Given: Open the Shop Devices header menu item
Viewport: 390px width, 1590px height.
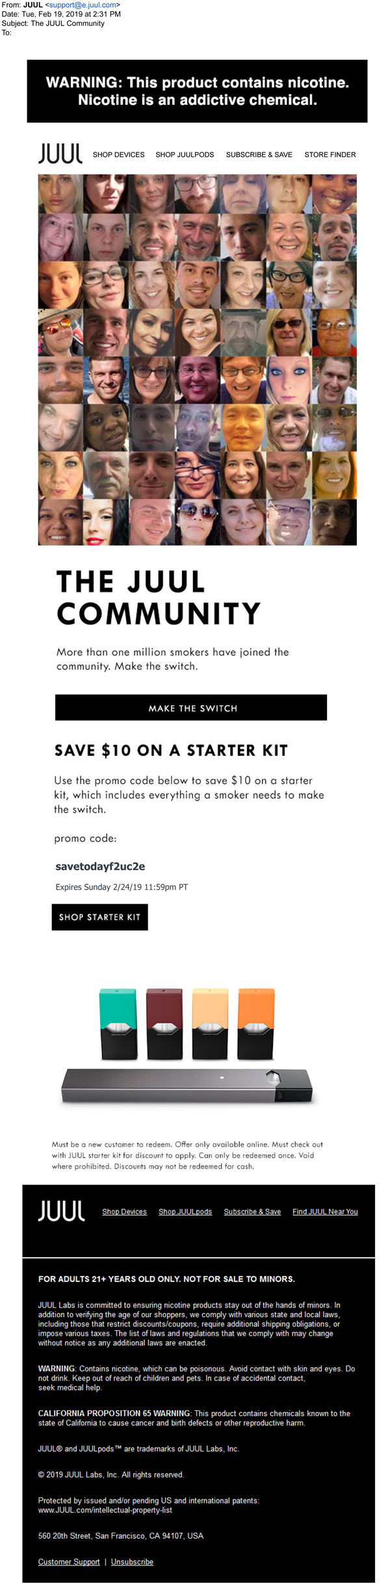Looking at the screenshot, I should click(x=118, y=155).
